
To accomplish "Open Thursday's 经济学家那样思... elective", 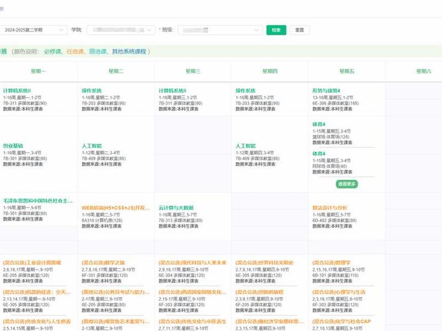I will pos(270,322).
